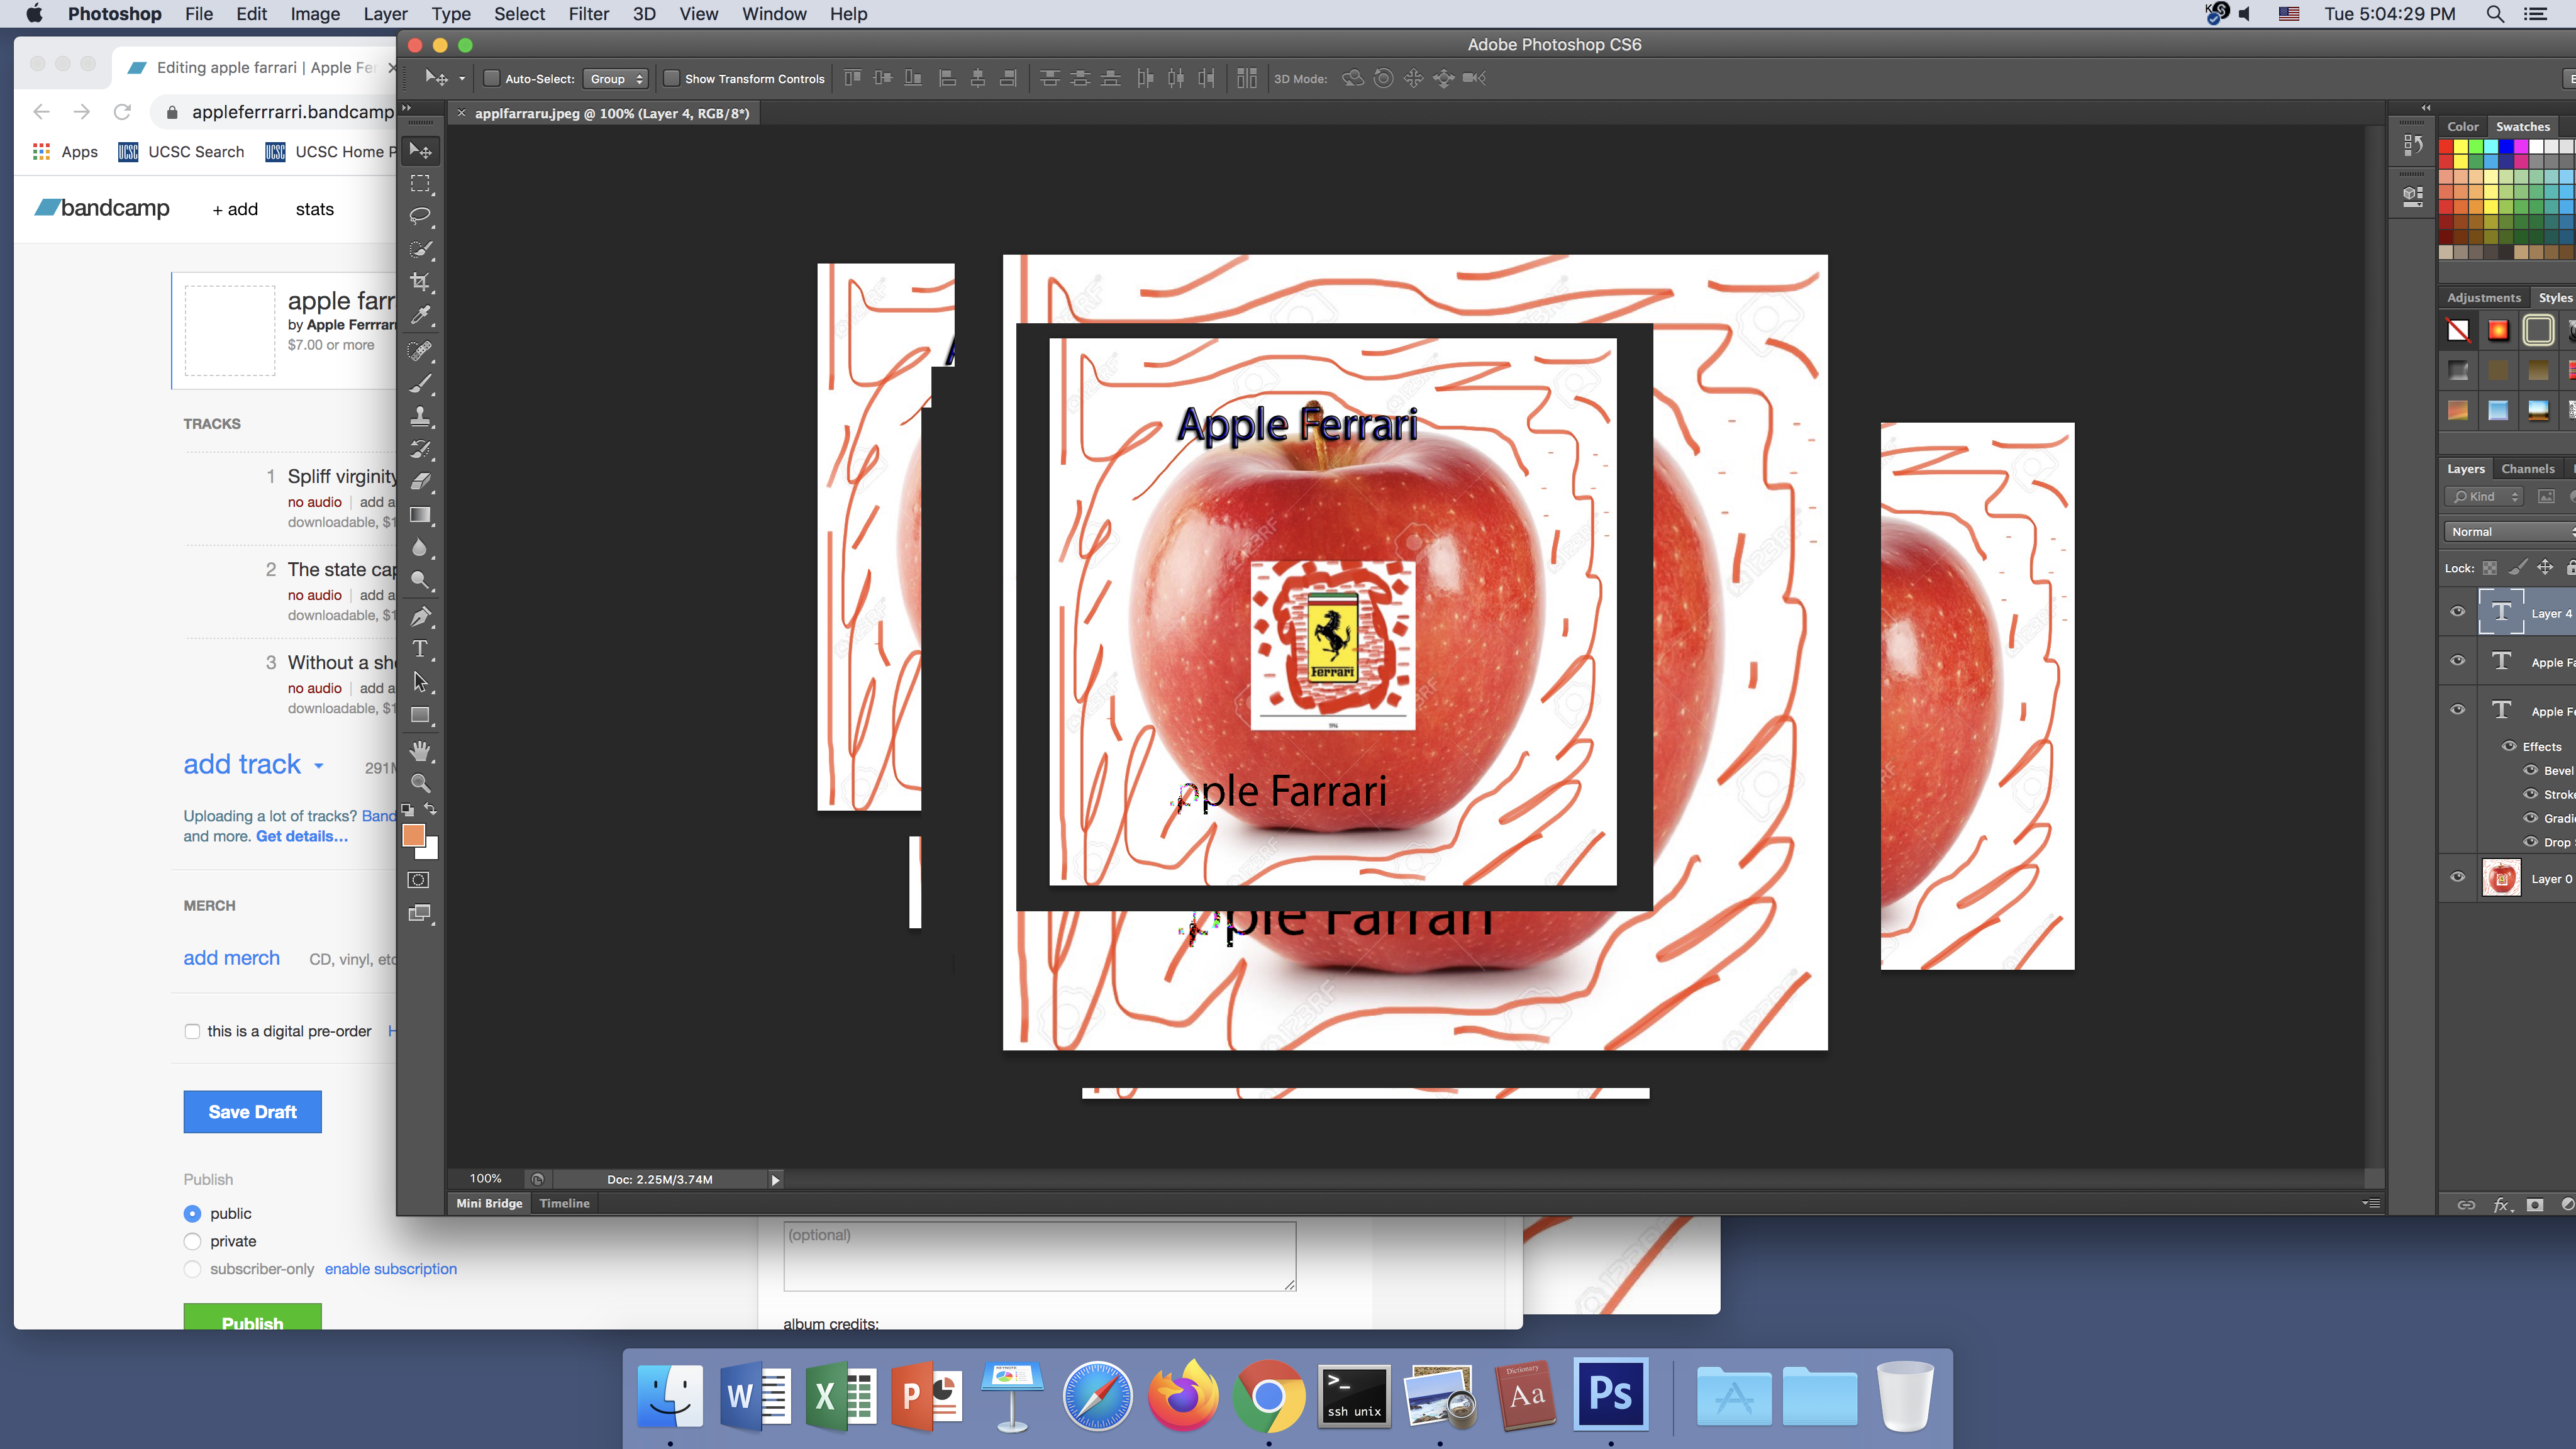Select the Eyedropper tool
Image resolution: width=2576 pixels, height=1449 pixels.
[420, 316]
